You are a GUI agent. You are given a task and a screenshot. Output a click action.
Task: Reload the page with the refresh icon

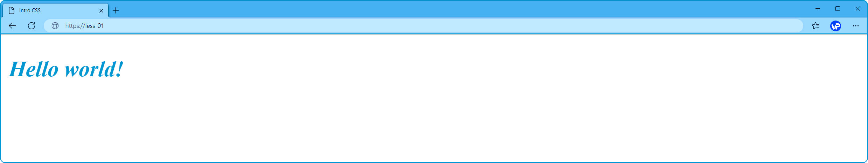[31, 26]
